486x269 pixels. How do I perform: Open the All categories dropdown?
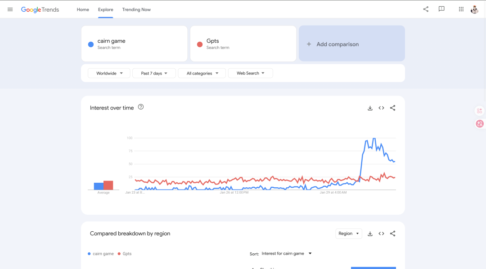click(202, 73)
